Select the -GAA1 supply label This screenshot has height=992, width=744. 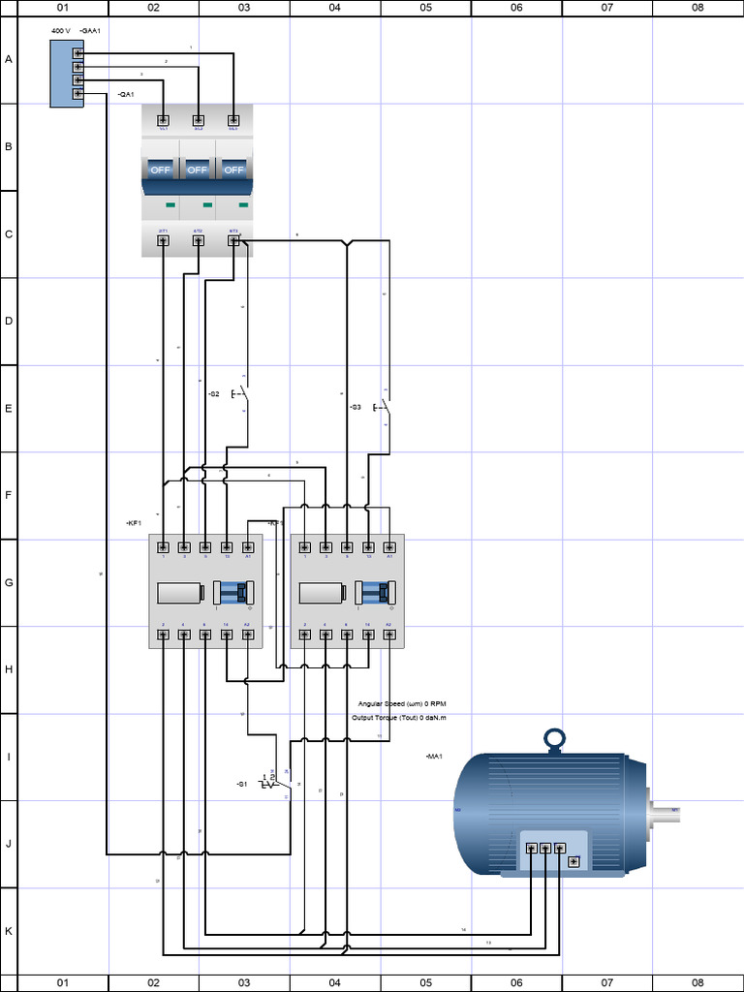tap(90, 30)
